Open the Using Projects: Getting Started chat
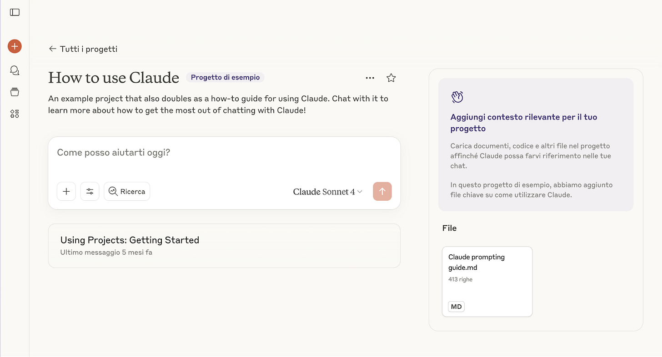Screen dimensions: 662x357 pyautogui.click(x=224, y=246)
